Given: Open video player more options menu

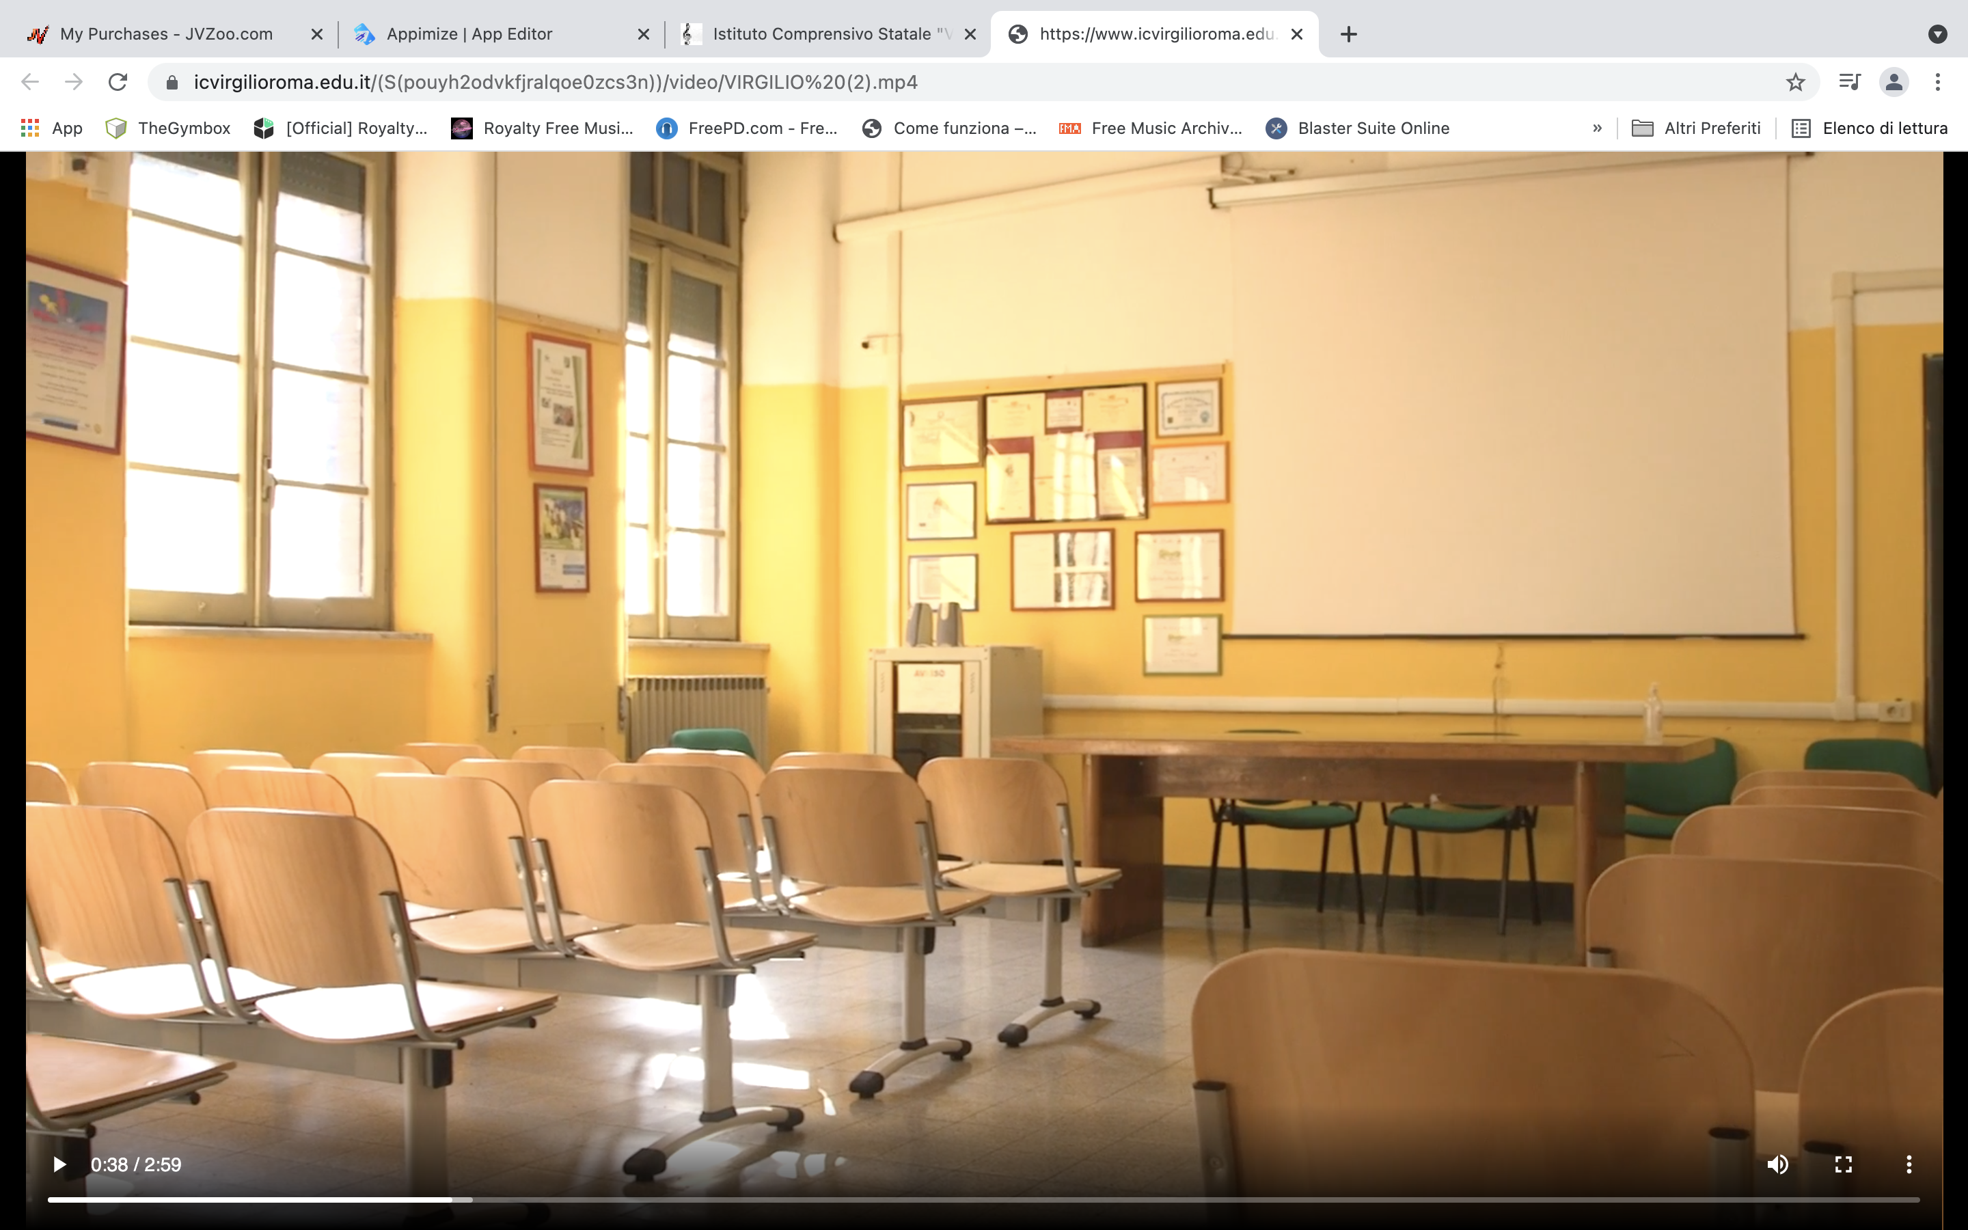Looking at the screenshot, I should point(1909,1164).
